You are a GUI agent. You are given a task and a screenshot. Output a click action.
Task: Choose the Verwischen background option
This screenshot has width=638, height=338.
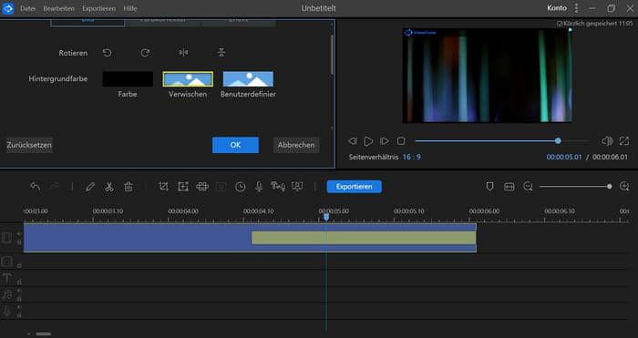188,79
